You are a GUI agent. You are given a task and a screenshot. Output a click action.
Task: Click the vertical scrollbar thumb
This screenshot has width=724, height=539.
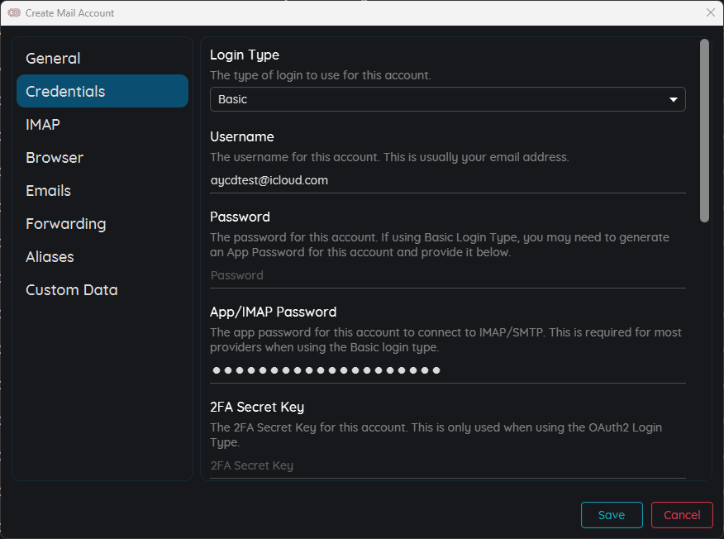pyautogui.click(x=703, y=131)
